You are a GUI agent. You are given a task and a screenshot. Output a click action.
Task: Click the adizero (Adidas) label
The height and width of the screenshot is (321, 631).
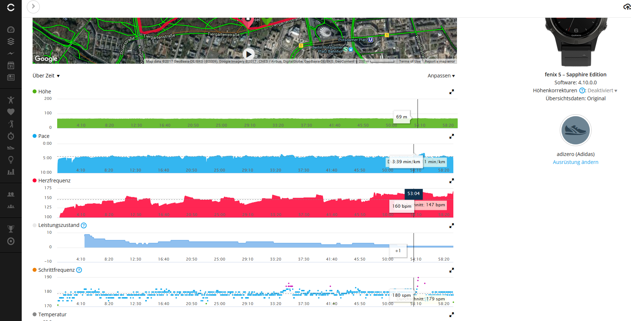pyautogui.click(x=575, y=154)
